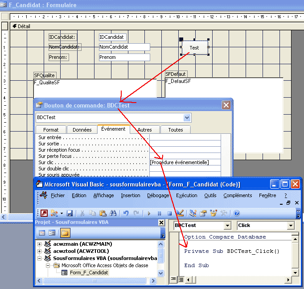Collapse SousFormulaires VBA project node
Viewport: 304px width, 289px height.
click(x=39, y=258)
